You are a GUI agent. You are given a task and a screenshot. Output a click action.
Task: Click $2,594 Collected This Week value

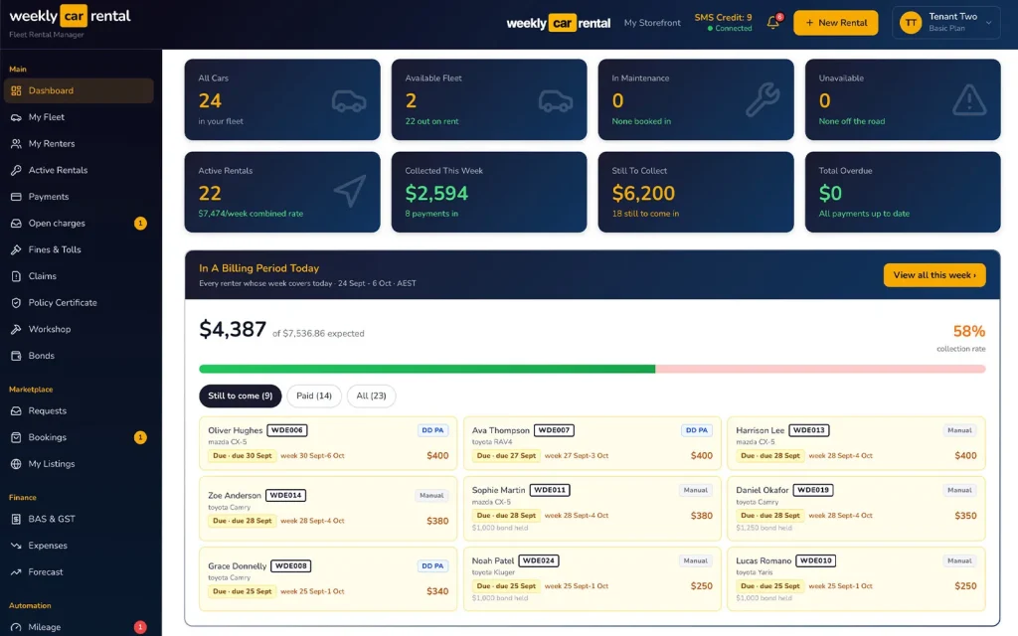pos(436,194)
